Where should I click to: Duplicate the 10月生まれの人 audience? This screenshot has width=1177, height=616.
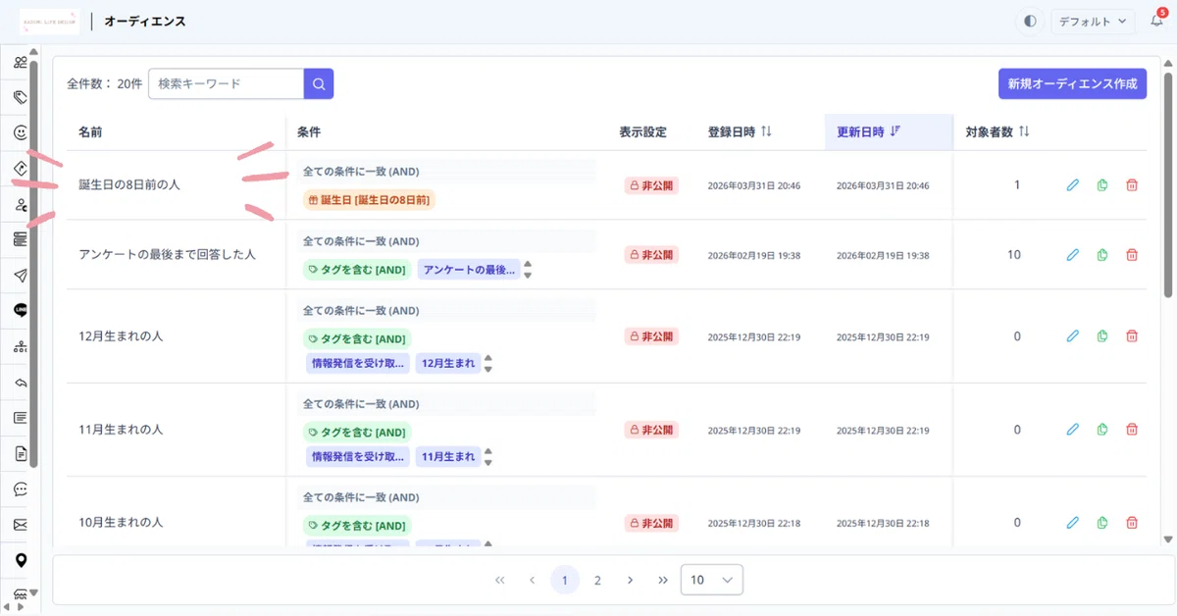point(1102,522)
